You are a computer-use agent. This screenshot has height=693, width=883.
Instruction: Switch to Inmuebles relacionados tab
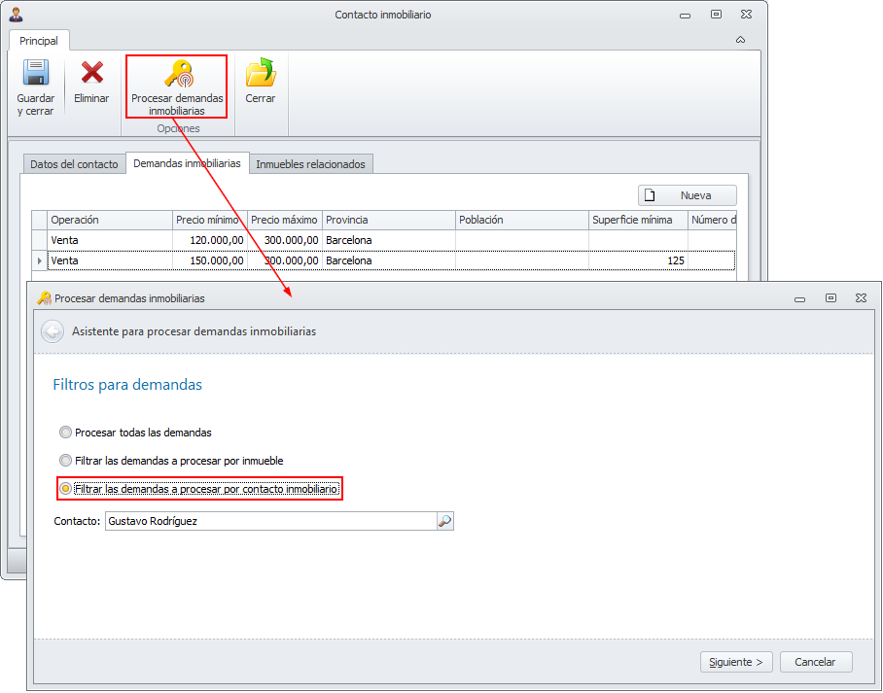(310, 164)
